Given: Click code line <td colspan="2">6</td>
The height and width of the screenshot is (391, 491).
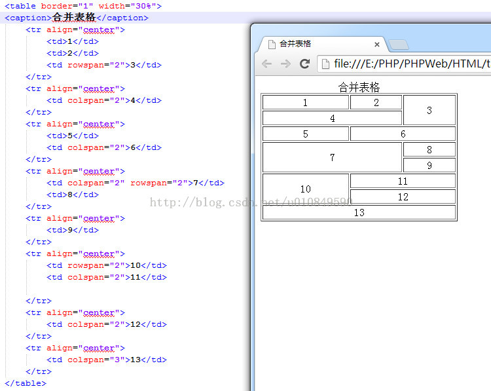Looking at the screenshot, I should tap(104, 147).
